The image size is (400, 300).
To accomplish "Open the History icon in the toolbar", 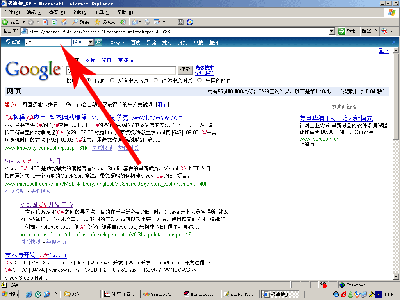I will pyautogui.click(x=123, y=22).
